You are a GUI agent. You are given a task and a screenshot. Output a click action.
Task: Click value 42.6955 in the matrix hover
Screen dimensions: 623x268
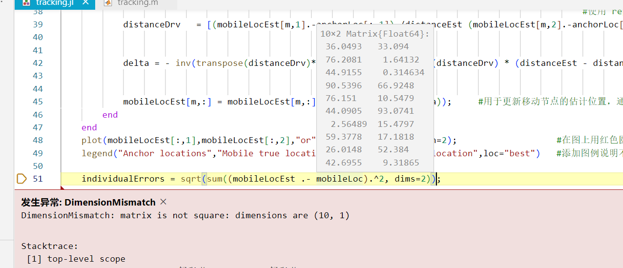coord(344,163)
